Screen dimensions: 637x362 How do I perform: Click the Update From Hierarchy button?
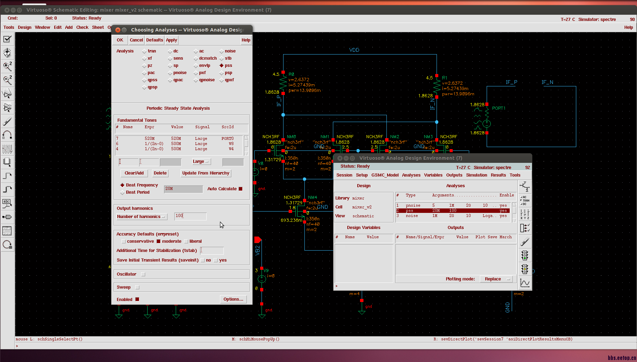[206, 173]
